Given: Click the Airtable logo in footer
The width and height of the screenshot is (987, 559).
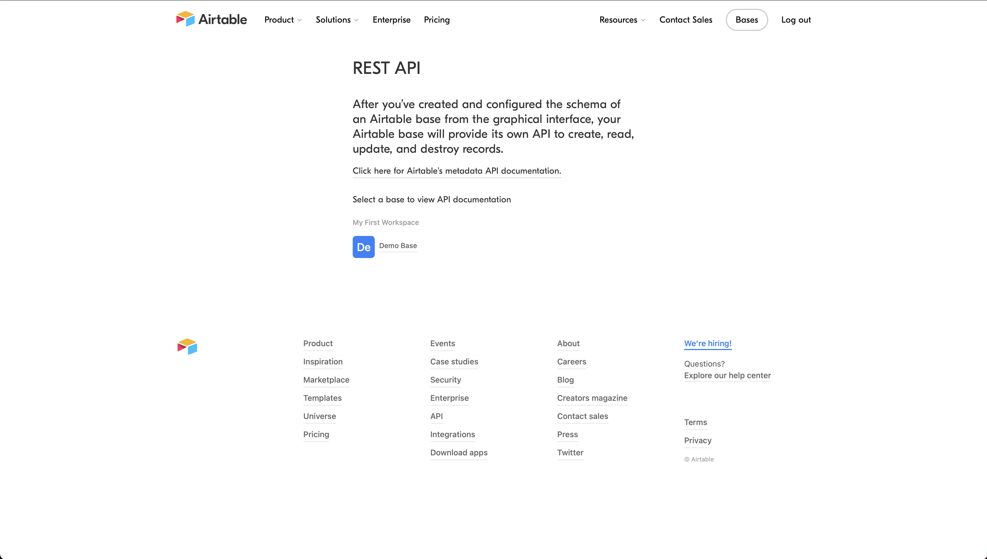Looking at the screenshot, I should point(187,347).
